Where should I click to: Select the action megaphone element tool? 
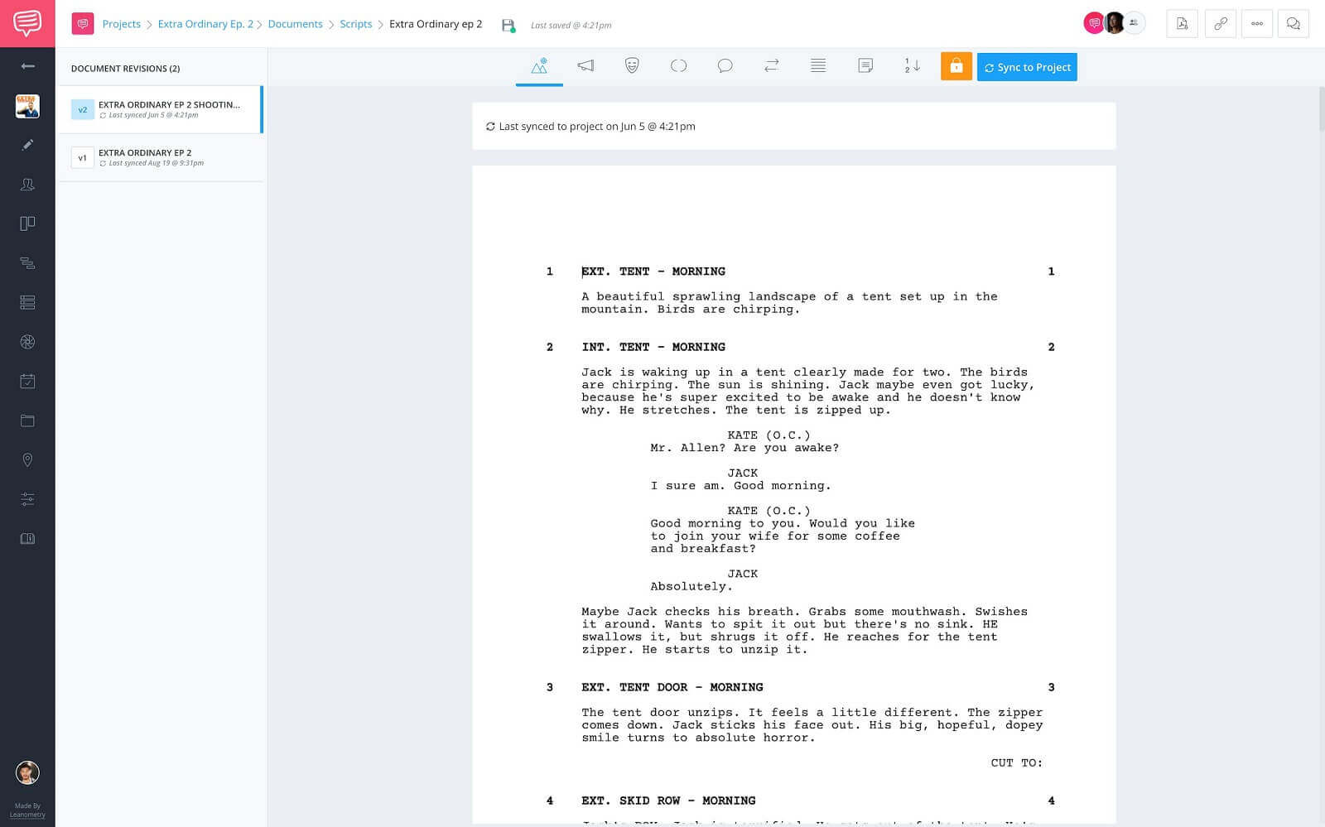(585, 66)
